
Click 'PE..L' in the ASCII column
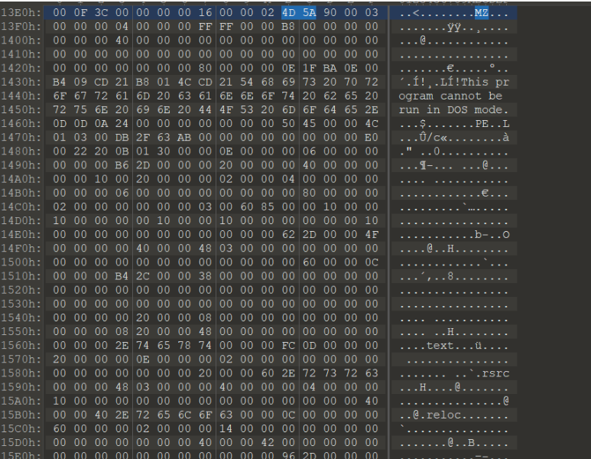tap(492, 124)
